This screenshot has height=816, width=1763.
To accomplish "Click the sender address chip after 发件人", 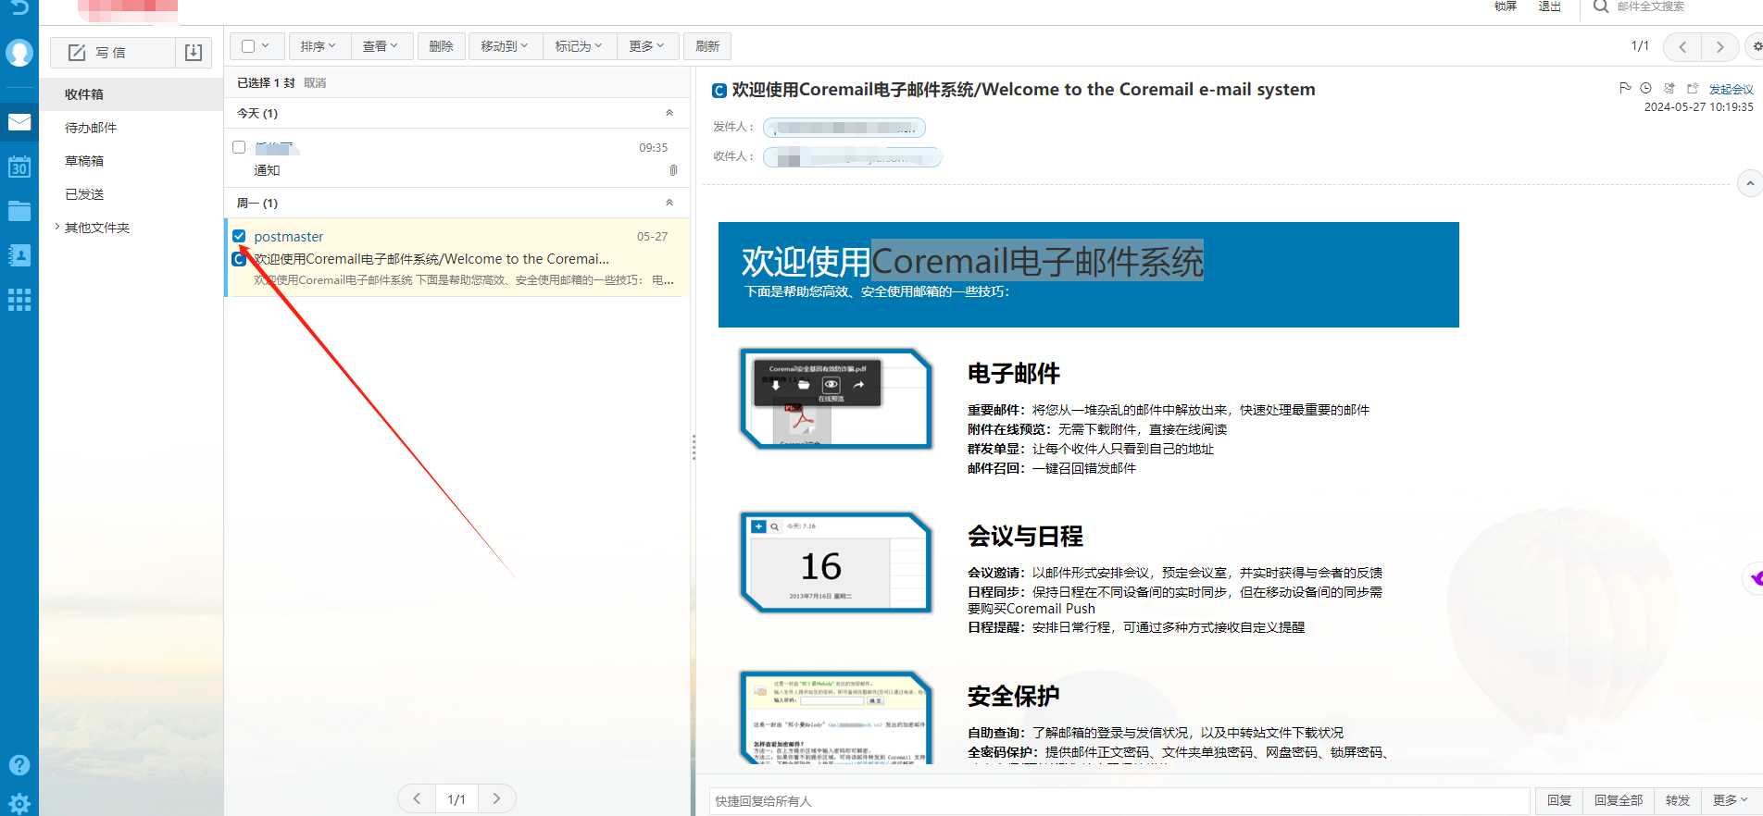I will pos(844,128).
